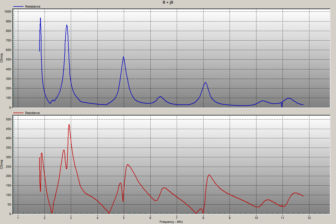Click the "R + jX" chart title
This screenshot has height=224, width=336.
tap(168, 2)
